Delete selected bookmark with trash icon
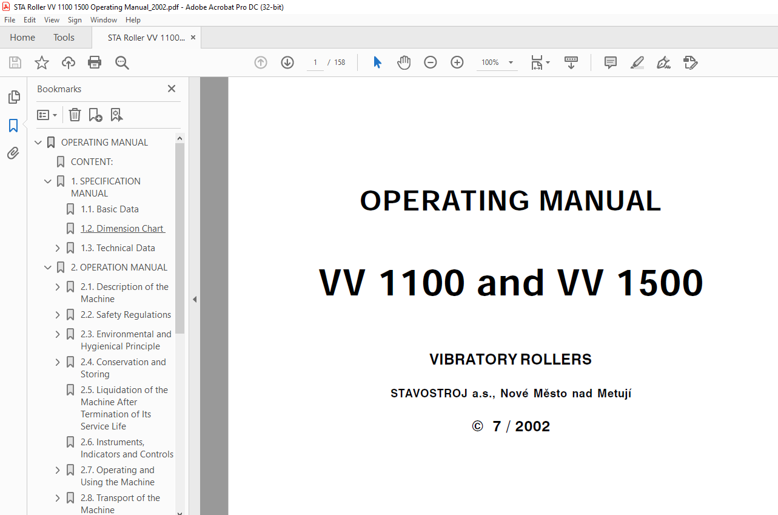The width and height of the screenshot is (778, 515). (x=75, y=115)
